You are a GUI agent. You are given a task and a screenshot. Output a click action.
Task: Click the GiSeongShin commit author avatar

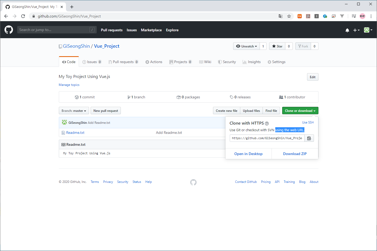64,122
